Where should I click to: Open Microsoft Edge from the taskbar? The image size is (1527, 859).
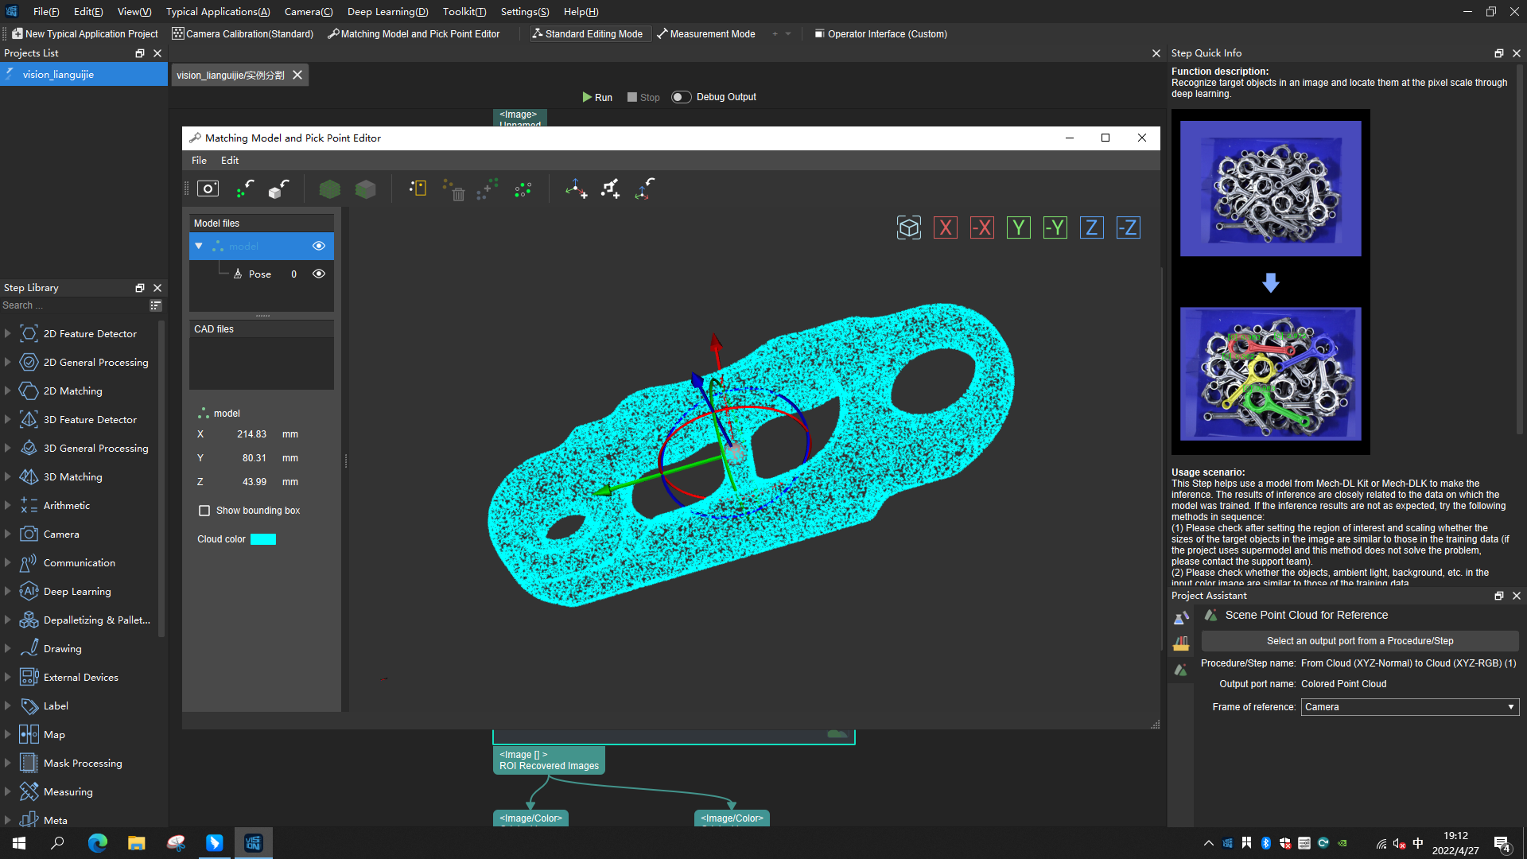97,843
